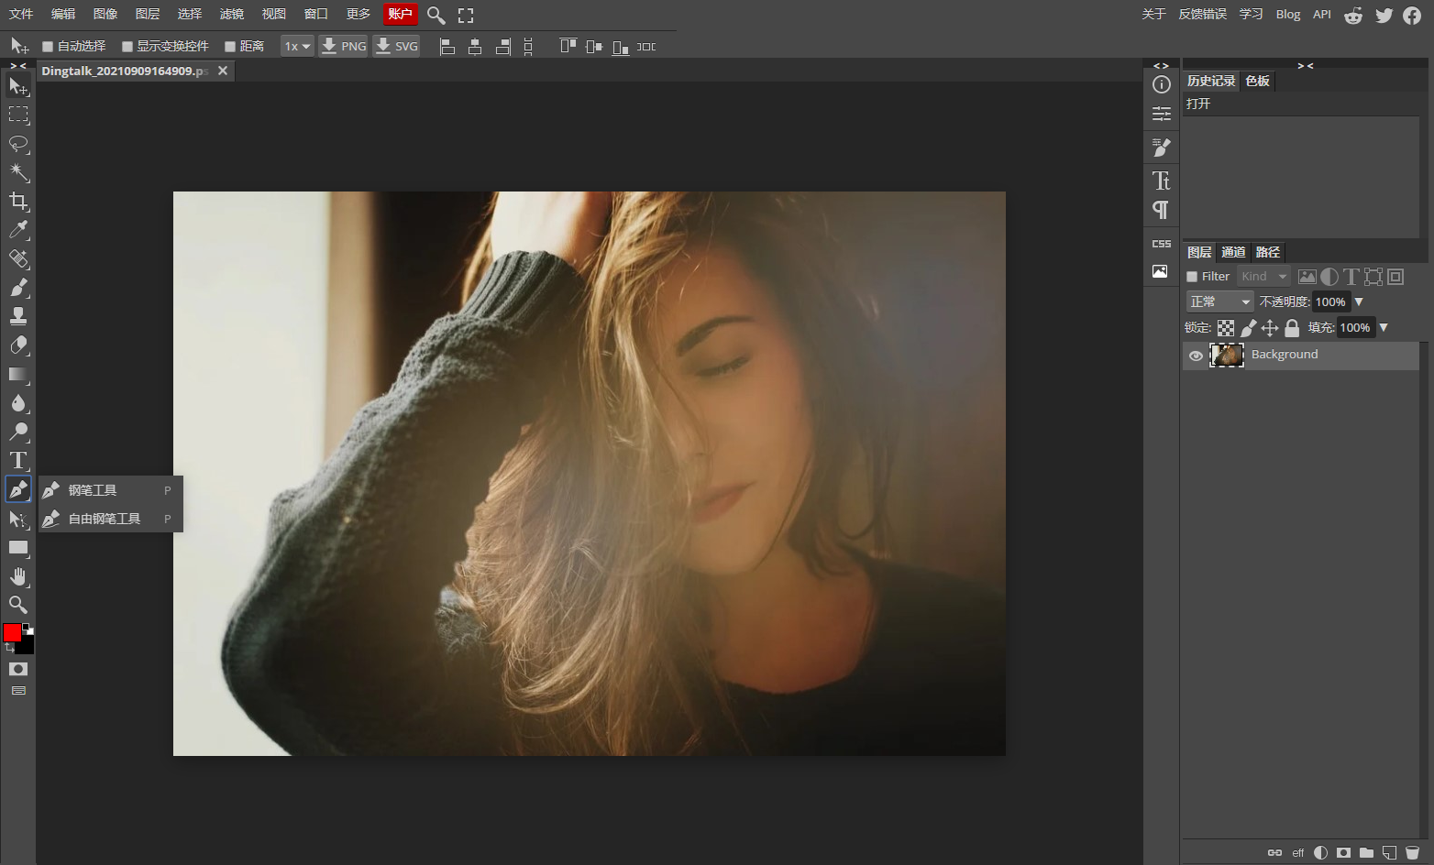Enable the 自动选择 checkbox
The width and height of the screenshot is (1434, 865).
pyautogui.click(x=48, y=47)
